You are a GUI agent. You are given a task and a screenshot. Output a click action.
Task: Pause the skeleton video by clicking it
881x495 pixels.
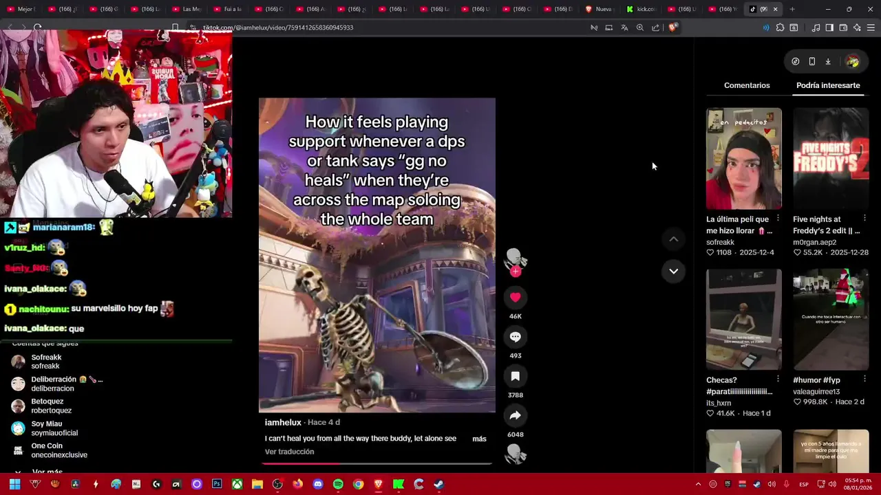click(x=376, y=255)
